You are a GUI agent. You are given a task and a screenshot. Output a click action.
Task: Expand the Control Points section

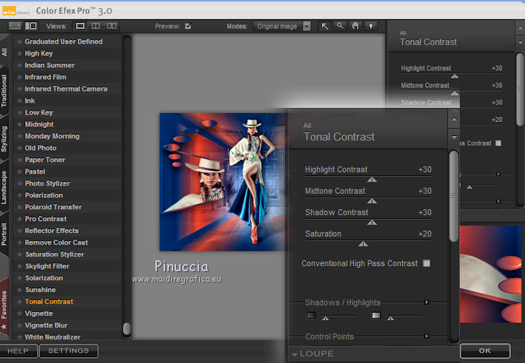(427, 336)
